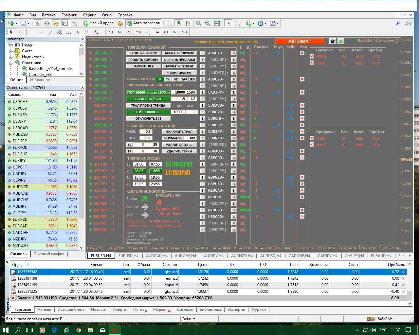Toggle the RSI signal condition
Image resolution: width=419 pixels, height=335 pixels.
192,79
